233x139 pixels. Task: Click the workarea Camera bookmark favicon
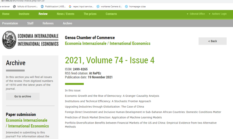98,7
